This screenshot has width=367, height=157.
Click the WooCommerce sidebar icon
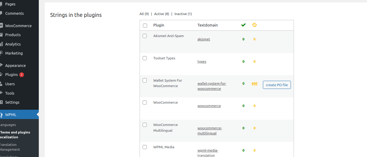pos(1,26)
